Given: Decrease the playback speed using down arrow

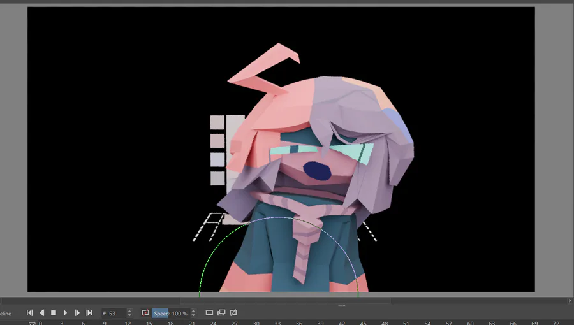Looking at the screenshot, I should pyautogui.click(x=193, y=315).
